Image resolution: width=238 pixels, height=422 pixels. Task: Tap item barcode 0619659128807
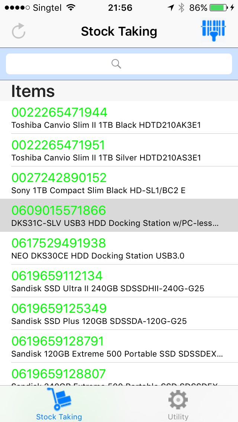(x=59, y=374)
